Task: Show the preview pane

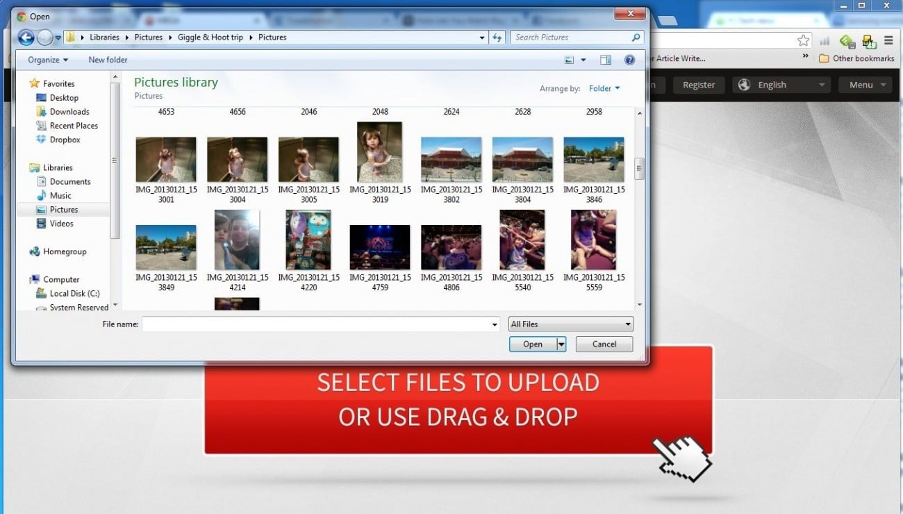Action: (605, 60)
